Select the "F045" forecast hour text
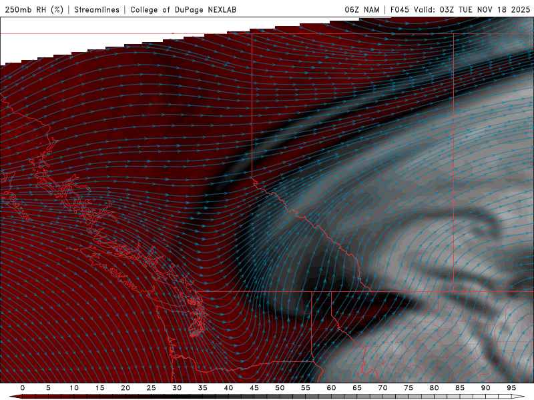 point(399,9)
